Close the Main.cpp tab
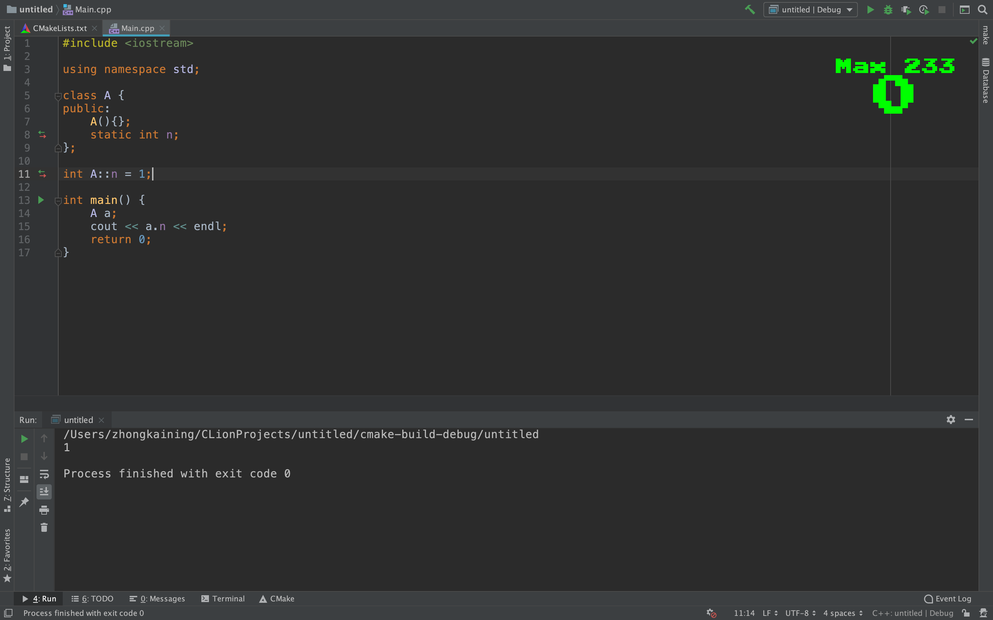 (x=162, y=28)
